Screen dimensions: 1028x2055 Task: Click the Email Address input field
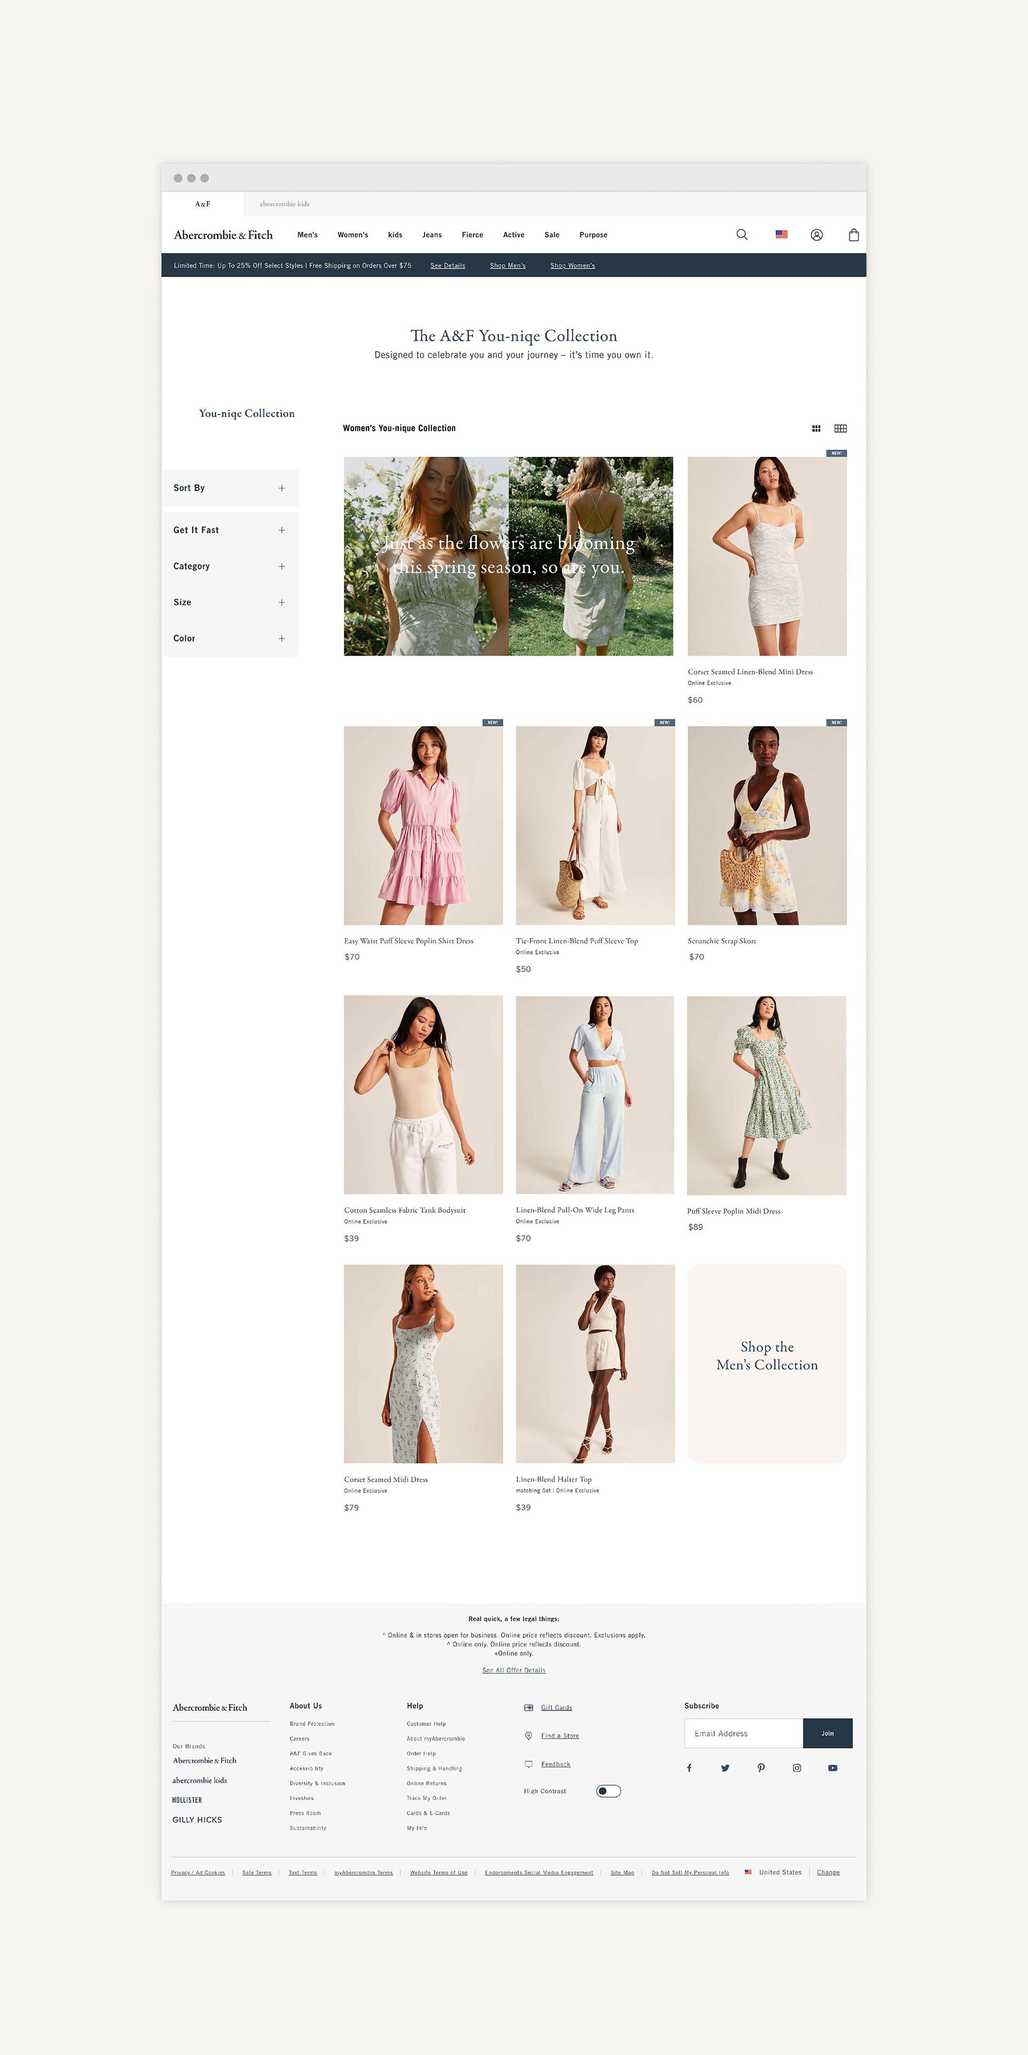pos(743,1733)
